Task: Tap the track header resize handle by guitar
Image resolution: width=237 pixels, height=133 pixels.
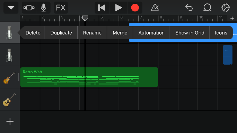Action: (x=18, y=77)
